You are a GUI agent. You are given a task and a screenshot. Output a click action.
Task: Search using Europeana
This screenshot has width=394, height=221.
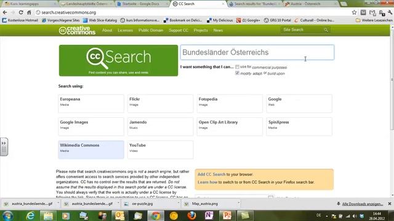pyautogui.click(x=91, y=104)
